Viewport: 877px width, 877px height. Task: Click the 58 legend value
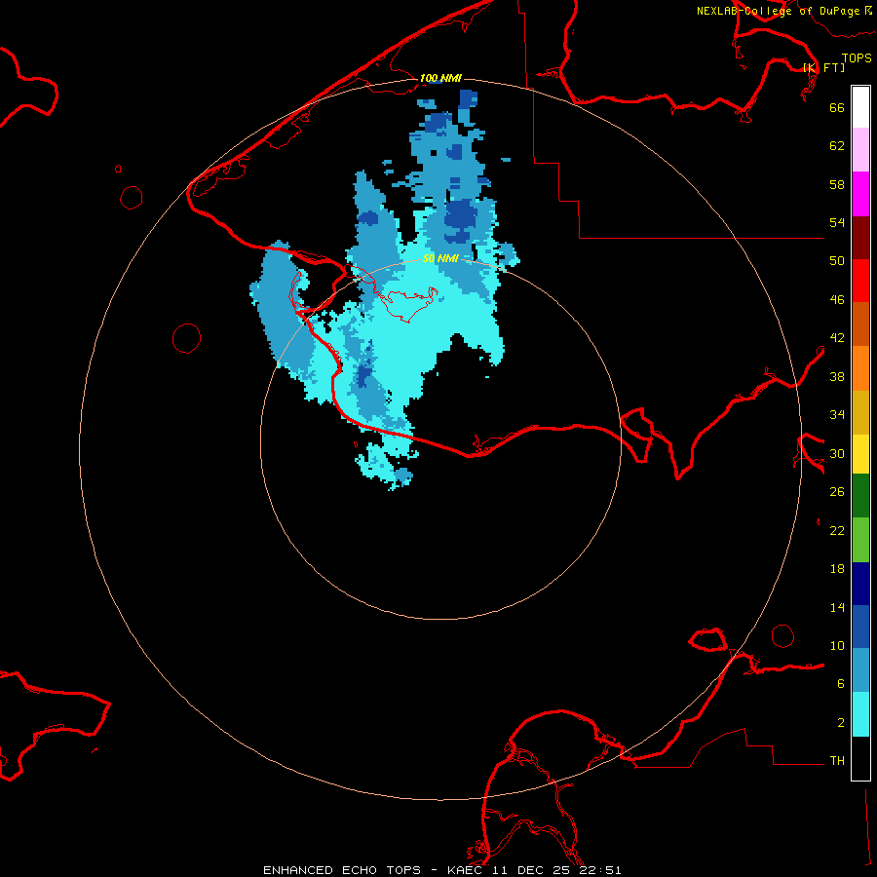point(837,184)
